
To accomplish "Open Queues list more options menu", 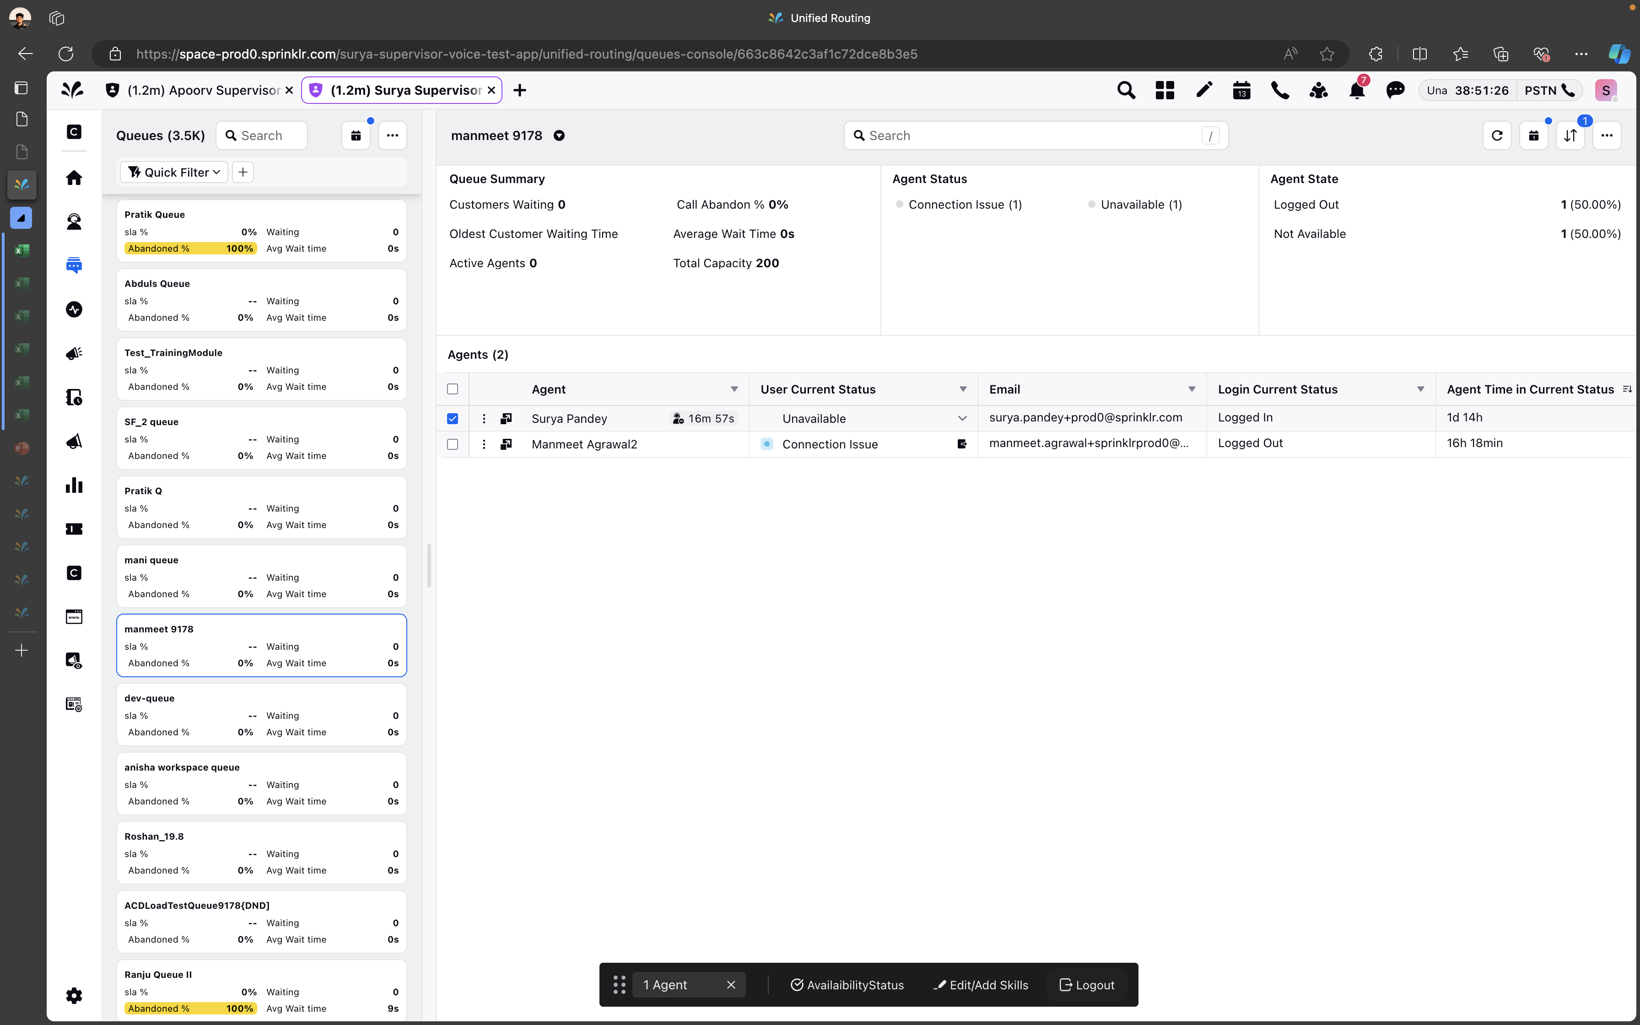I will (x=392, y=135).
